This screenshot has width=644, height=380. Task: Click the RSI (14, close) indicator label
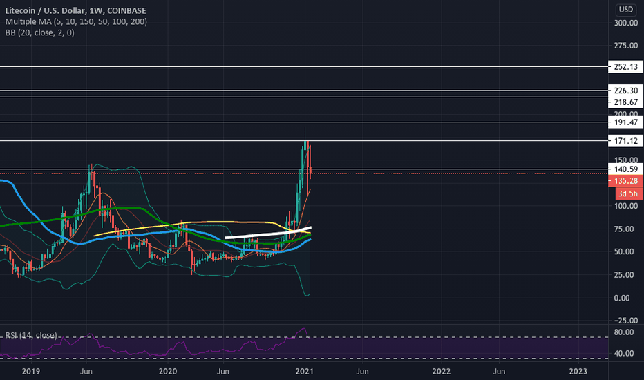(31, 335)
